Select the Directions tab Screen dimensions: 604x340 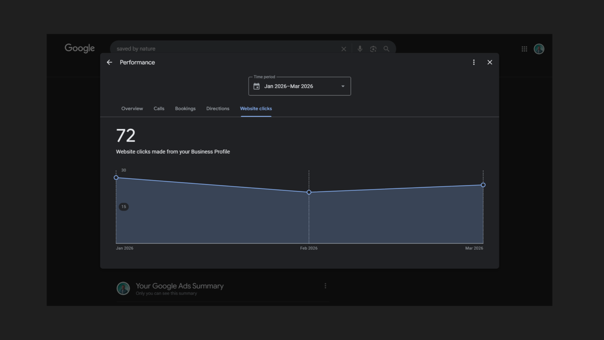[x=217, y=108]
